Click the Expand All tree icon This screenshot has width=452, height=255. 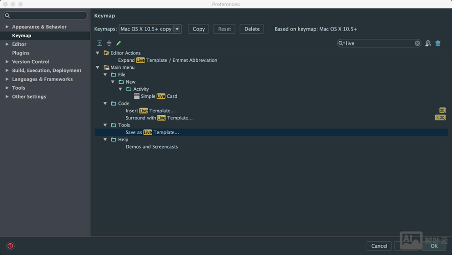100,43
